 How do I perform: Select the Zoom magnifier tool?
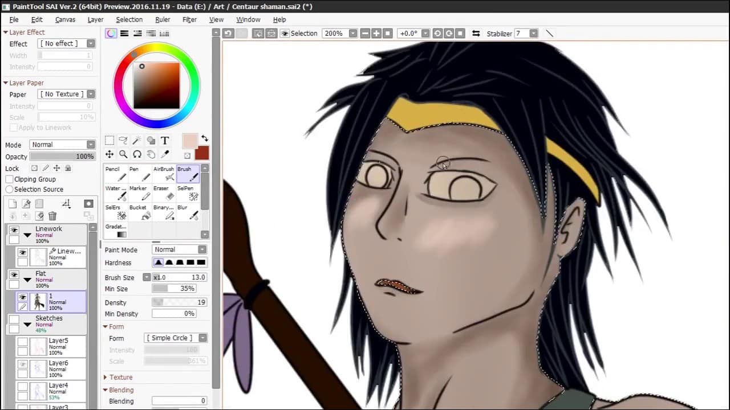(x=123, y=154)
